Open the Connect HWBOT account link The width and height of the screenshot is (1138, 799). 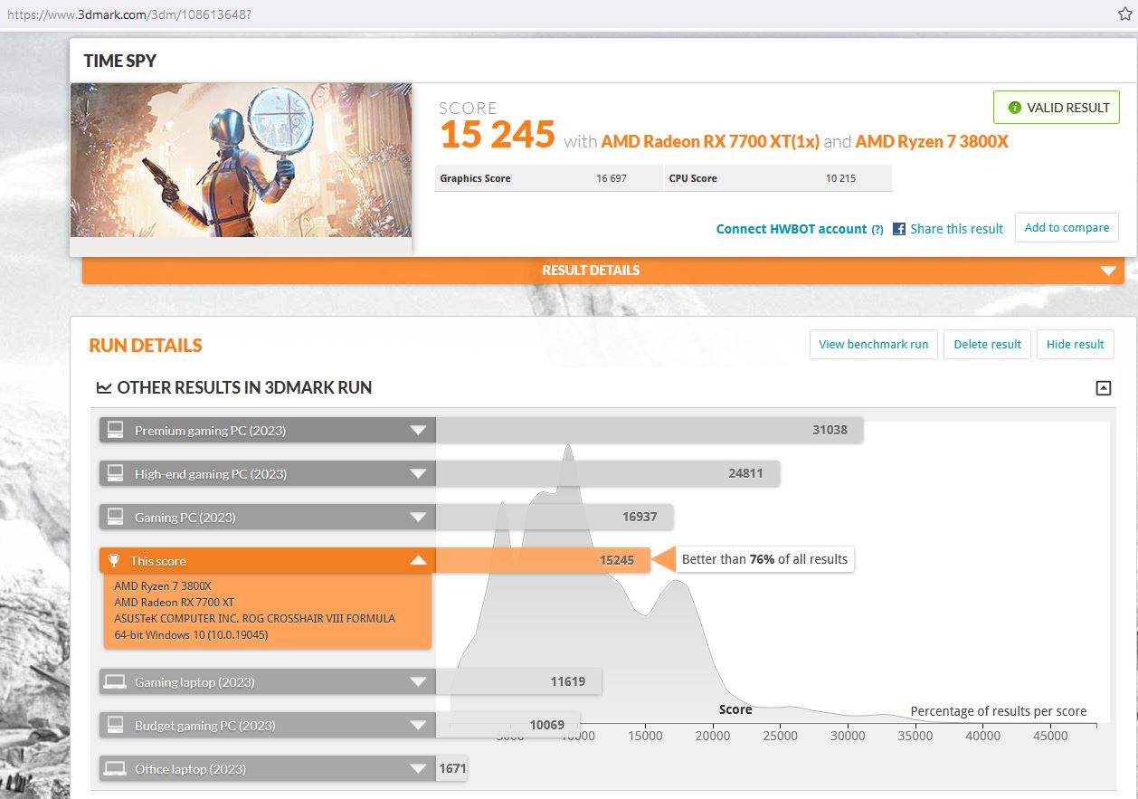792,229
